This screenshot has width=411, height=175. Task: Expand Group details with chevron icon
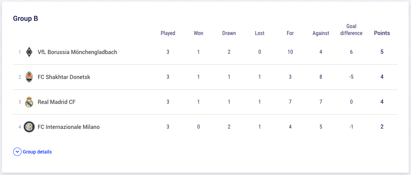pos(17,152)
